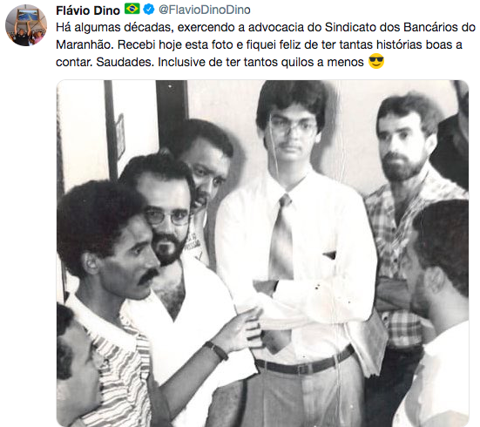Open the @FlavioDinoDino handle link
This screenshot has height=427, width=480.
pos(205,10)
